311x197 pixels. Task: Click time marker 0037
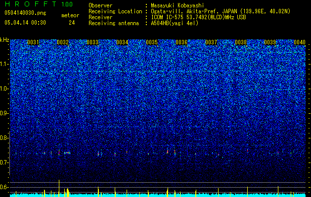click(x=211, y=42)
